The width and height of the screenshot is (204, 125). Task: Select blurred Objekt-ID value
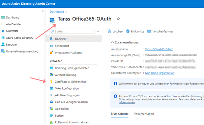coord(170,61)
